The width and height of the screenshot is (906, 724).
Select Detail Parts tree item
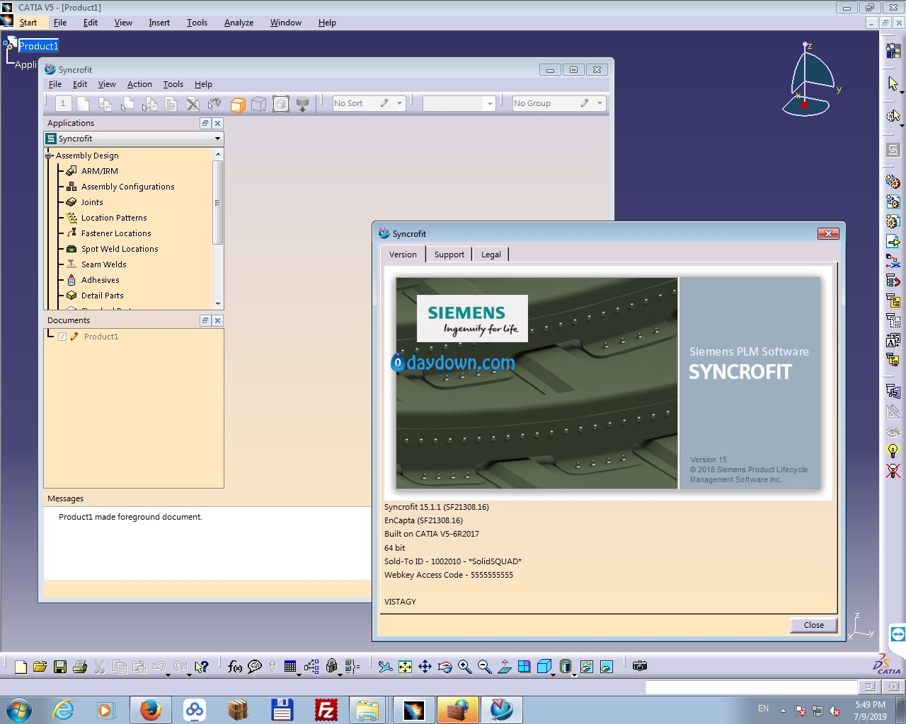[103, 296]
